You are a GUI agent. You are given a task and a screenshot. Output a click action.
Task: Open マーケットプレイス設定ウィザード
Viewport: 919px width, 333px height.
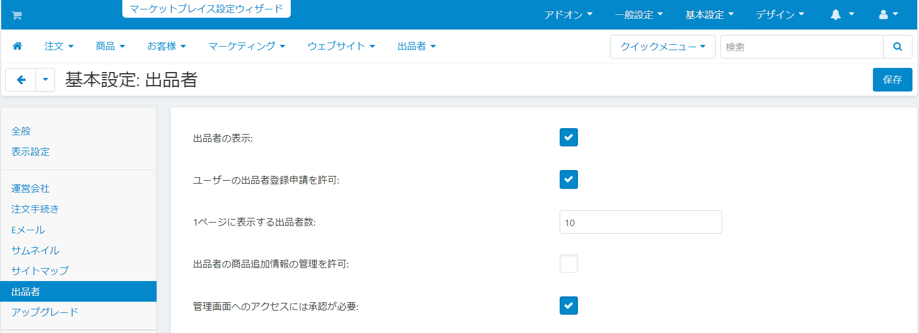tap(206, 9)
